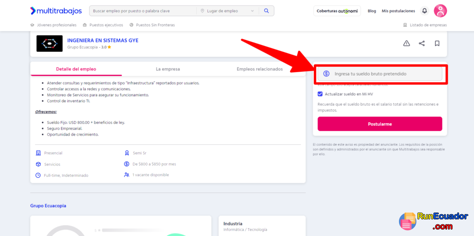This screenshot has height=236, width=474.
Task: Open the user profile avatar
Action: click(440, 11)
